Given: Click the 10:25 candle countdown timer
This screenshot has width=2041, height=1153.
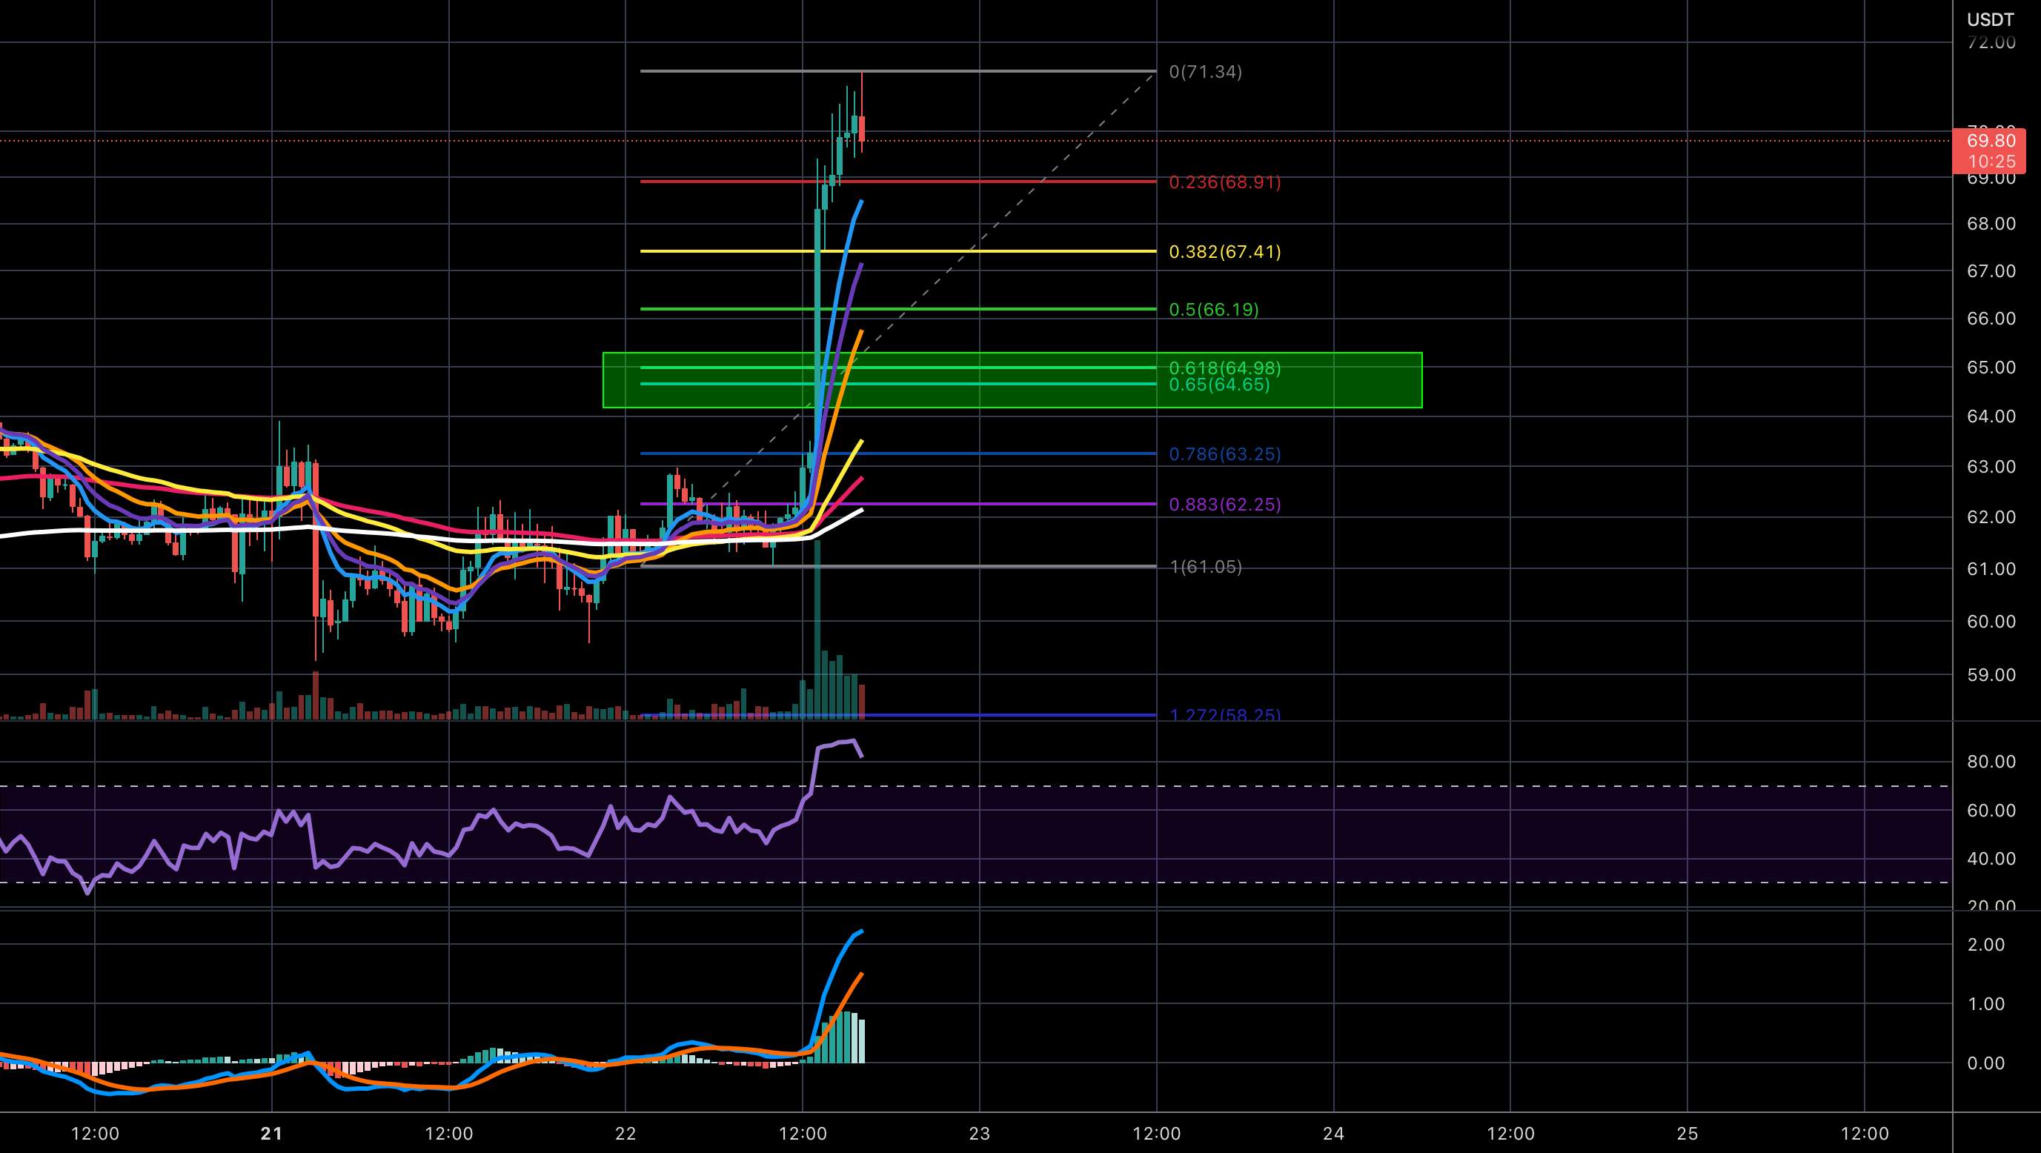Looking at the screenshot, I should point(1991,162).
